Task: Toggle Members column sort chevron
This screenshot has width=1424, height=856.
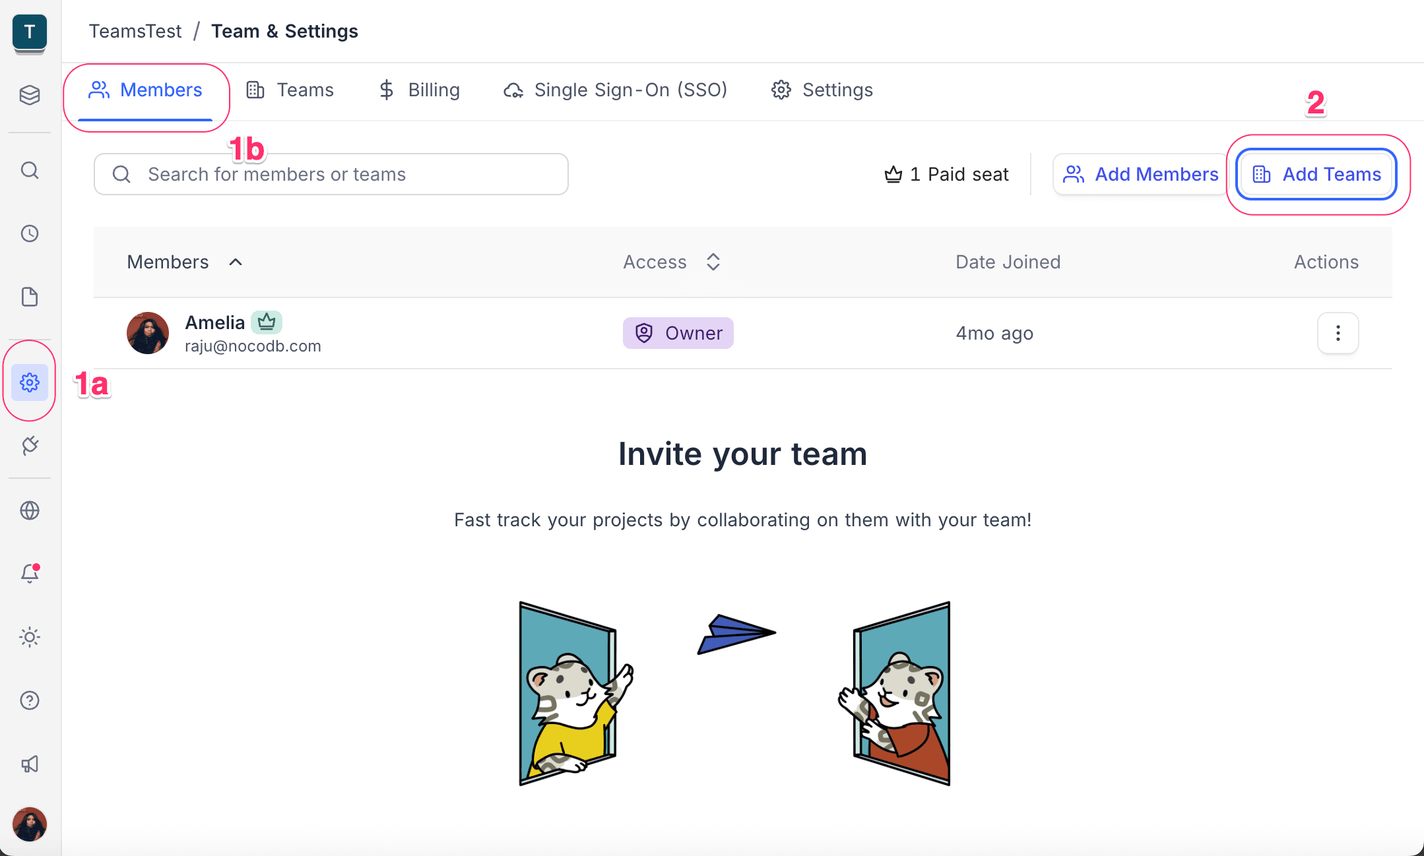Action: click(x=236, y=262)
